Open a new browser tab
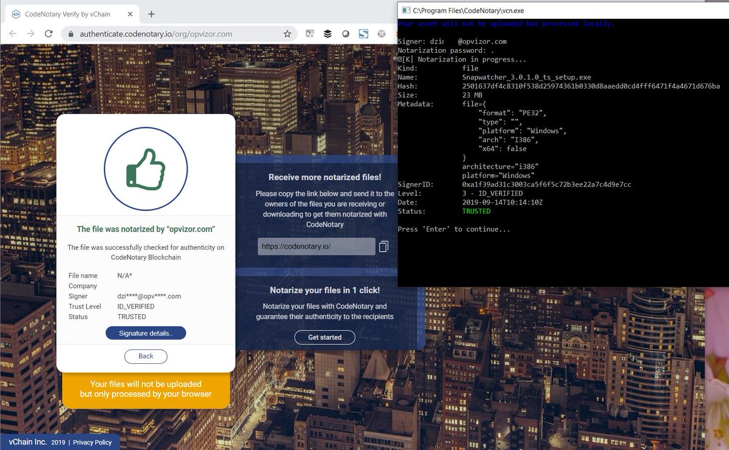 (151, 14)
